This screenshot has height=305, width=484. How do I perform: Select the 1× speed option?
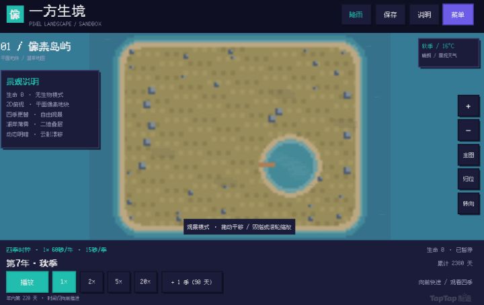pyautogui.click(x=65, y=282)
